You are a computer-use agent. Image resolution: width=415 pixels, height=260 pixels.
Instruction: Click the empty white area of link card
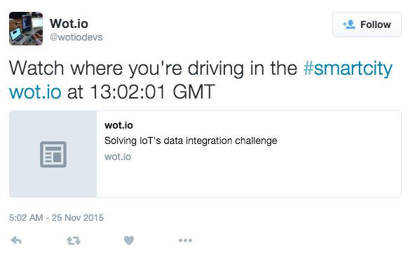(265, 180)
